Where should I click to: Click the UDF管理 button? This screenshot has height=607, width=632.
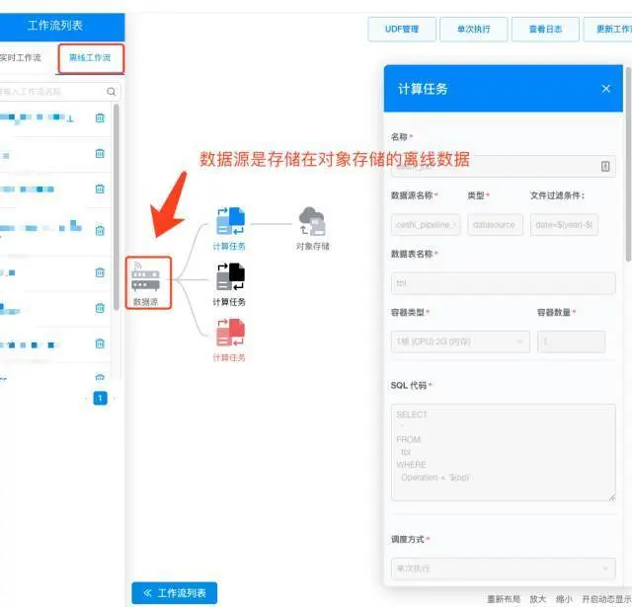(x=402, y=30)
